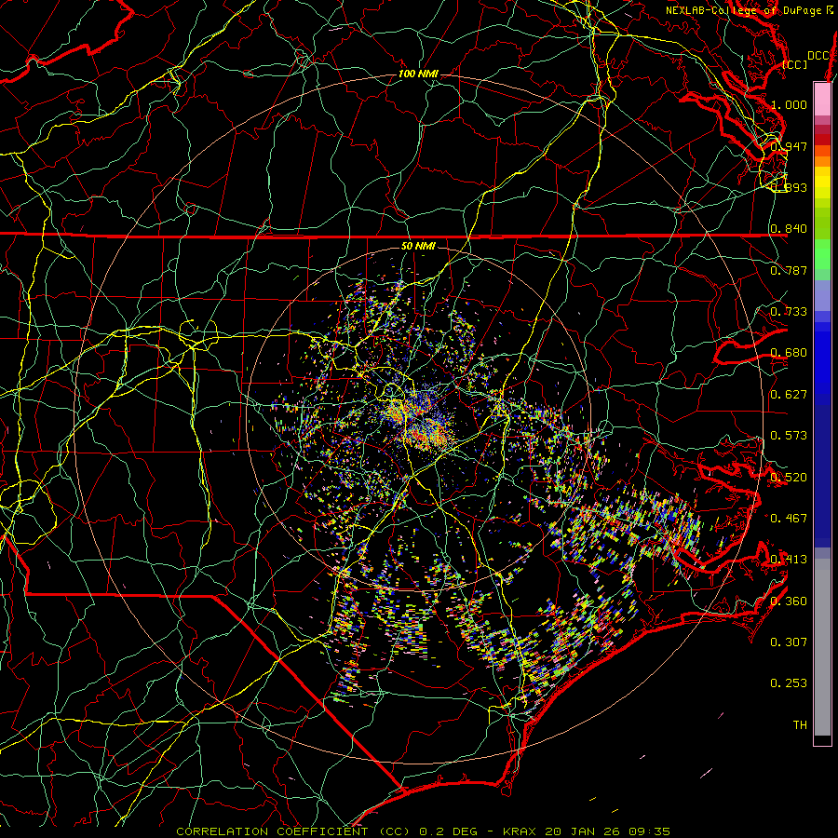Click the 0.467 value on the color scale
The image size is (838, 838).
coord(789,519)
